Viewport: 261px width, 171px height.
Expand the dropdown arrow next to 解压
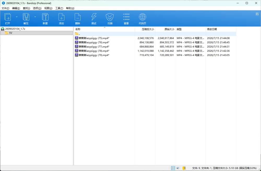35,17
